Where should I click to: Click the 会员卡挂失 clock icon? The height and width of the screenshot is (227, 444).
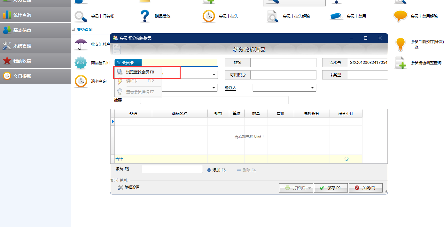209,16
